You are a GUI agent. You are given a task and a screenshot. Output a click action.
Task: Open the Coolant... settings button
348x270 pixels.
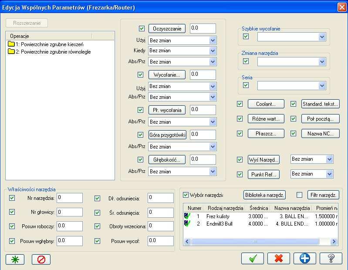click(266, 104)
